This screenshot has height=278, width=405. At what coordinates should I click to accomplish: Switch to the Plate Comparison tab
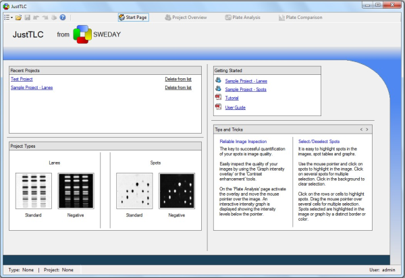(300, 18)
